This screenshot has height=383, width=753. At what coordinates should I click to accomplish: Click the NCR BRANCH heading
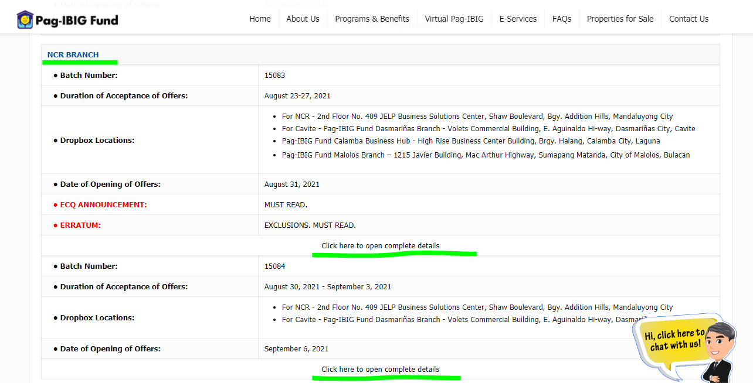73,55
